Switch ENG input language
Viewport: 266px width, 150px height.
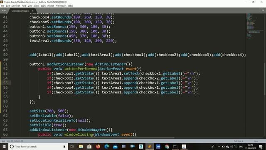(x=241, y=146)
